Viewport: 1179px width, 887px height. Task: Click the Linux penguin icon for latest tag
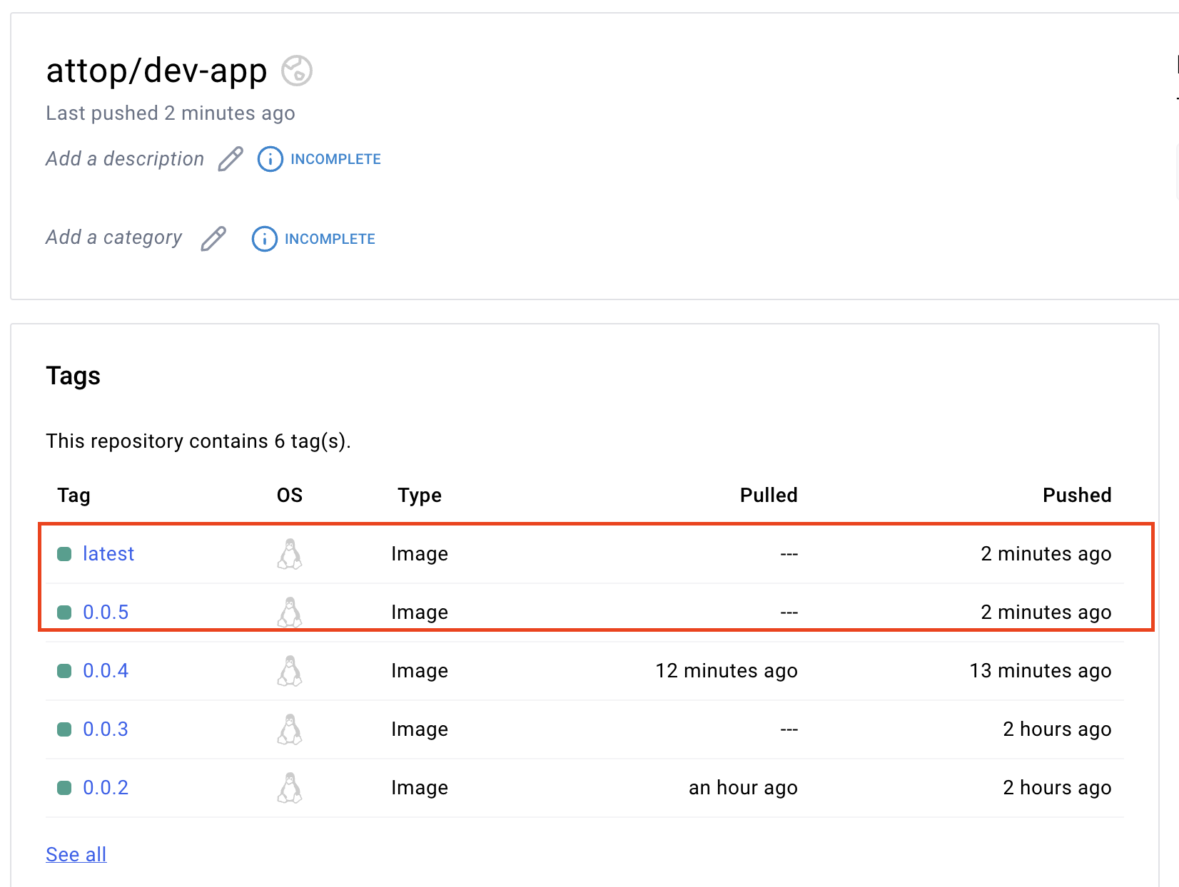[x=290, y=554]
